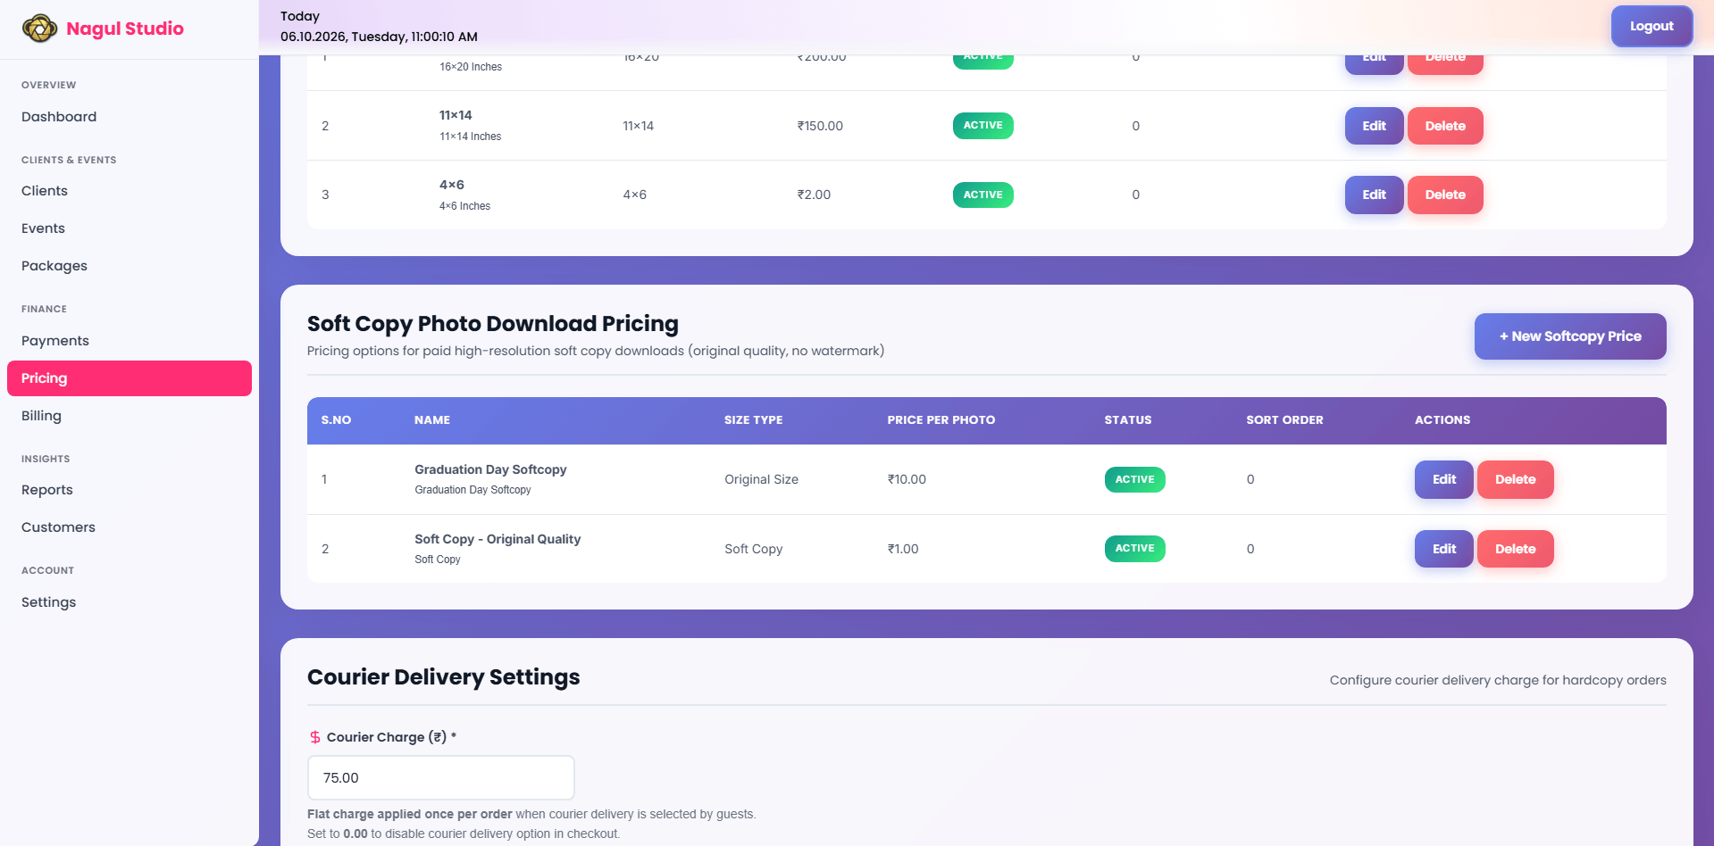The height and width of the screenshot is (846, 1714).
Task: Navigate to Packages
Action: coord(54,266)
